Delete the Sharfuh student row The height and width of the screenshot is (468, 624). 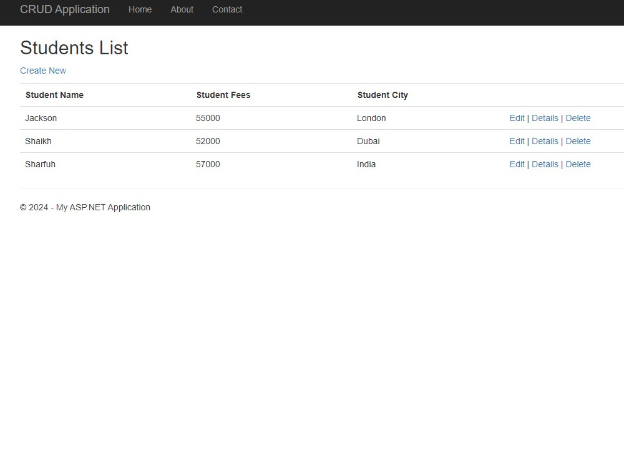pyautogui.click(x=578, y=164)
